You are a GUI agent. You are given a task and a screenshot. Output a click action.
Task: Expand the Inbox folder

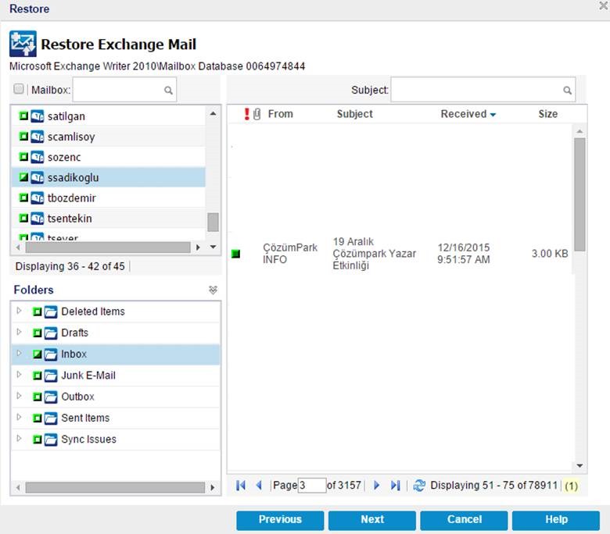pos(19,354)
